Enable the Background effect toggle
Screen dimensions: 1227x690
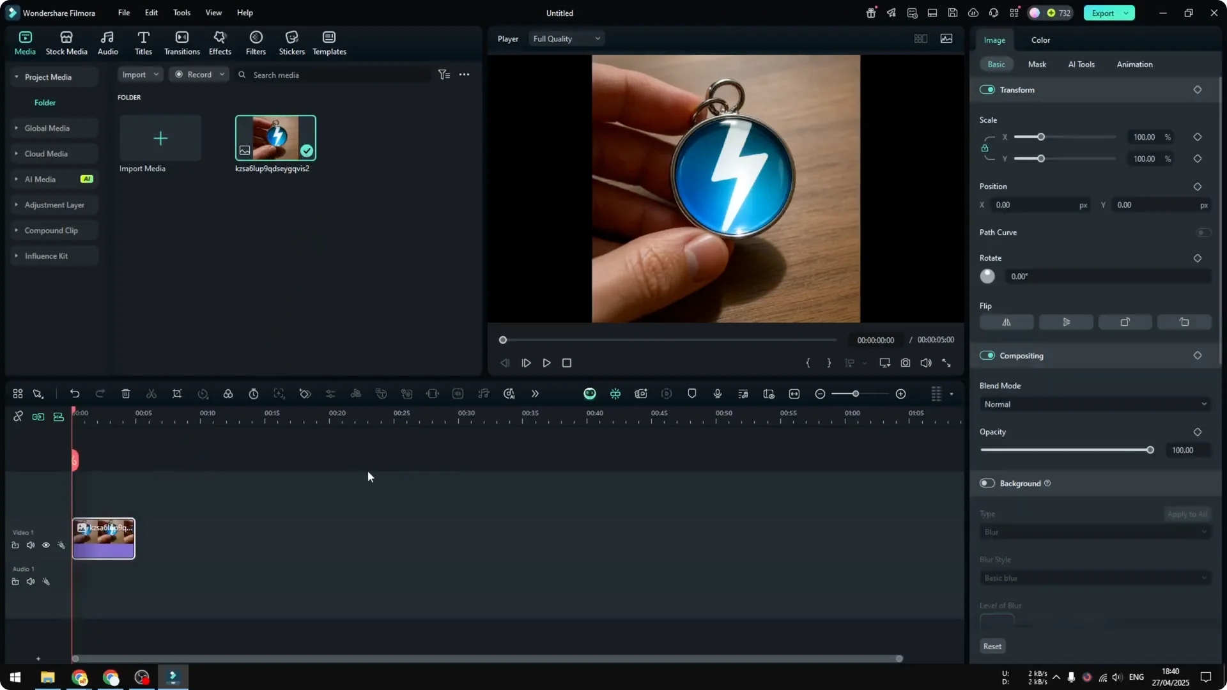[x=987, y=483]
